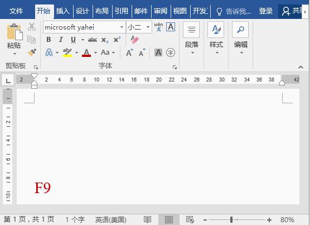Open the 文件 menu tab
310x225 pixels.
tap(16, 11)
